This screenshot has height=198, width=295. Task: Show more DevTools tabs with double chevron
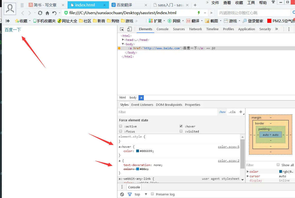tap(276, 29)
